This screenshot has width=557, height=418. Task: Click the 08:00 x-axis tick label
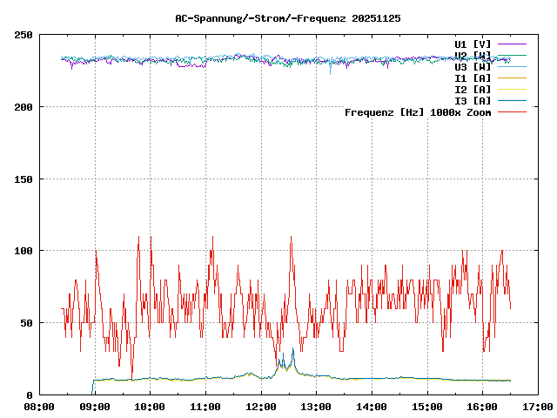pos(39,407)
